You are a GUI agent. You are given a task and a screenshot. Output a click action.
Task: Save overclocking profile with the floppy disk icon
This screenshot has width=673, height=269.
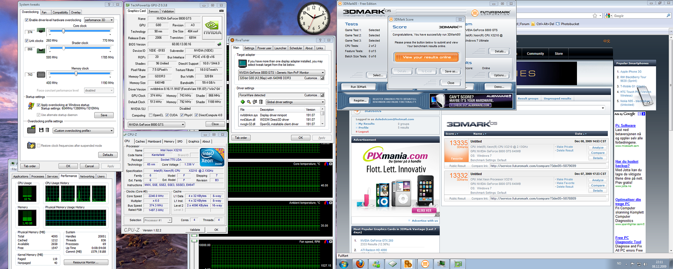[x=41, y=130]
